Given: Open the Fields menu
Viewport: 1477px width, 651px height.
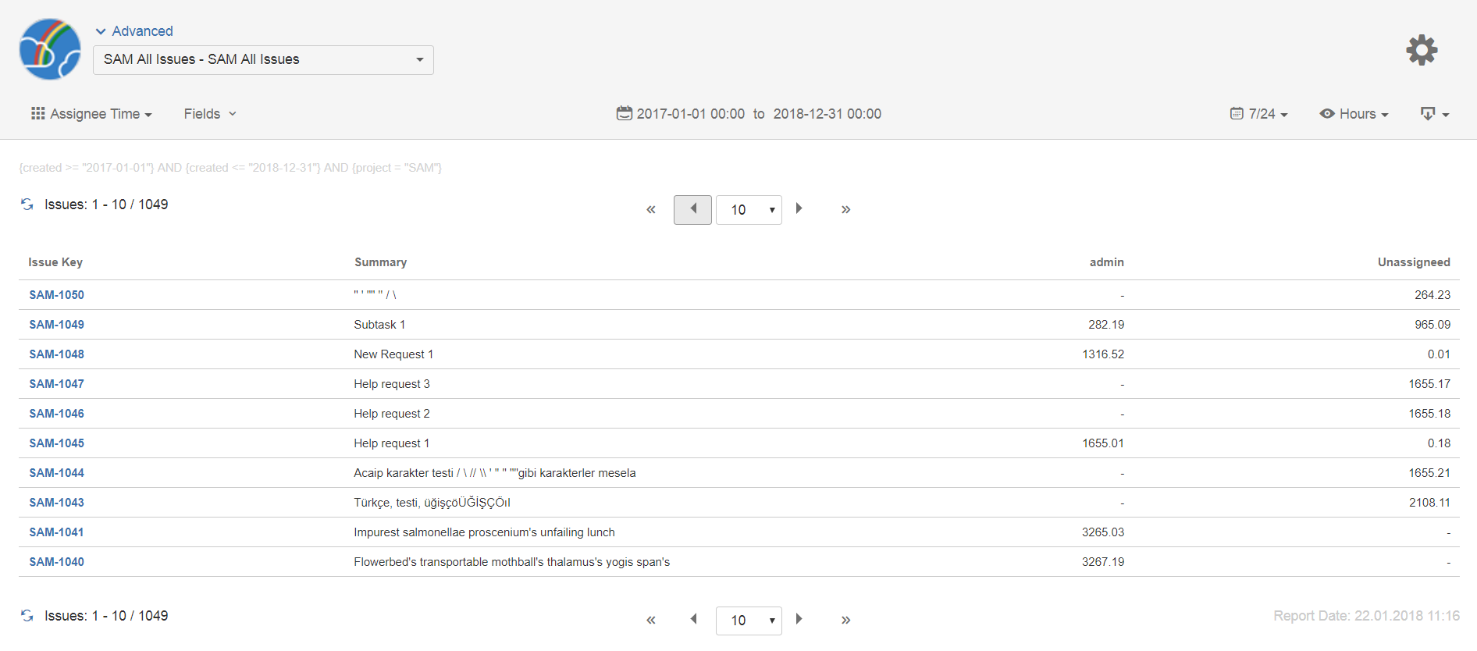Looking at the screenshot, I should [210, 114].
